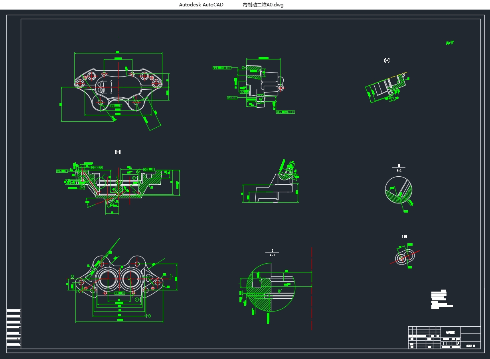490x359 pixels.
Task: Select the title block part name cell
Action: (x=451, y=331)
